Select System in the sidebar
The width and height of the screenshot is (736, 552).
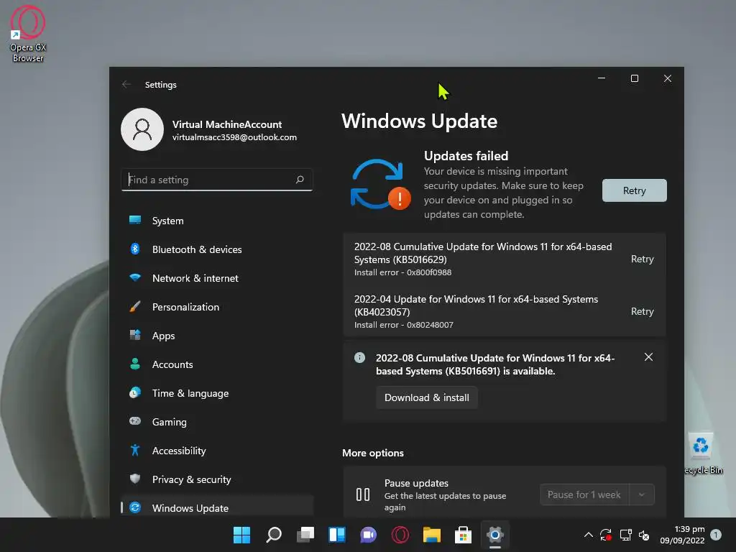217,220
